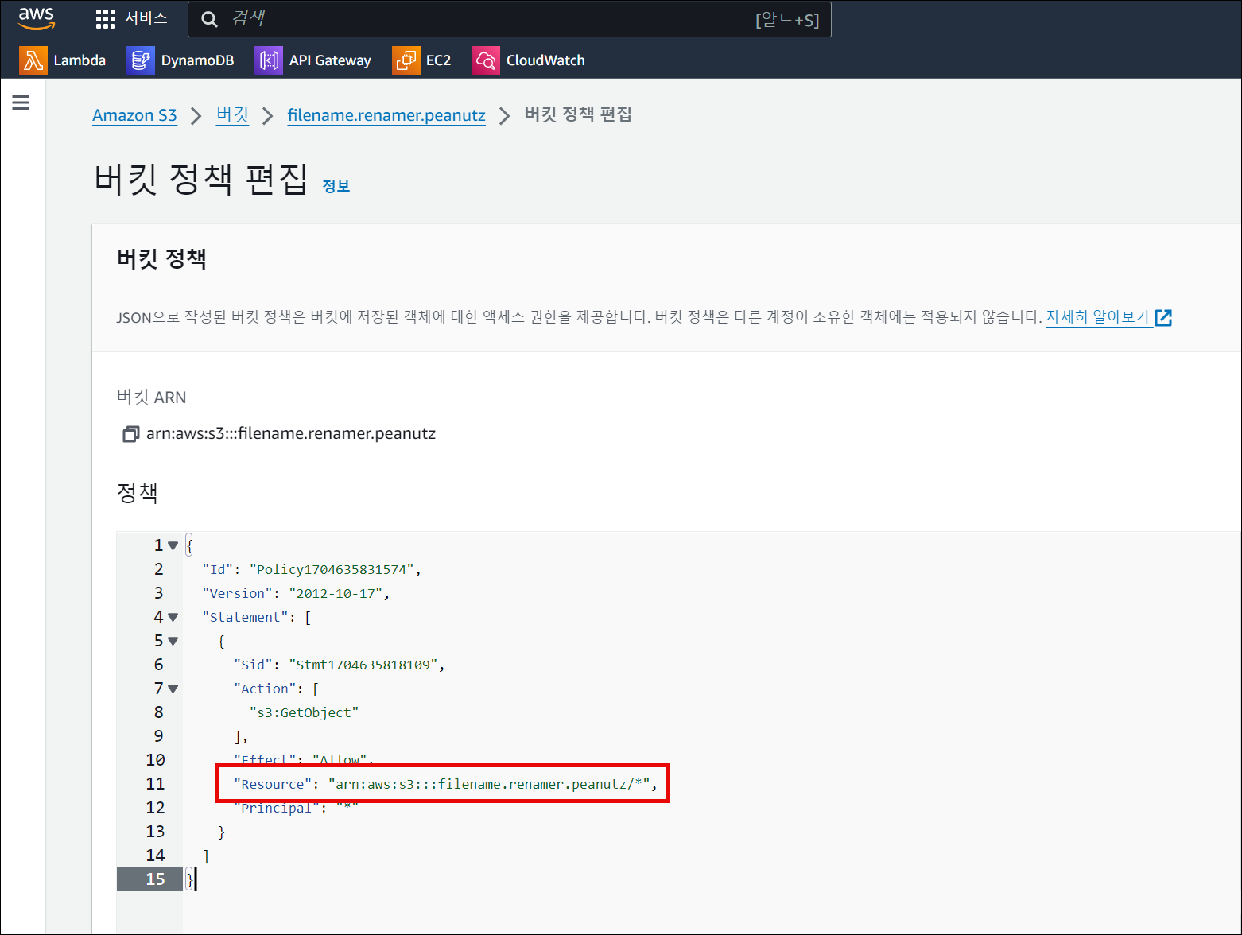Click the "Sid": "Stmt1704635818109" line
The height and width of the screenshot is (935, 1242).
tap(340, 665)
